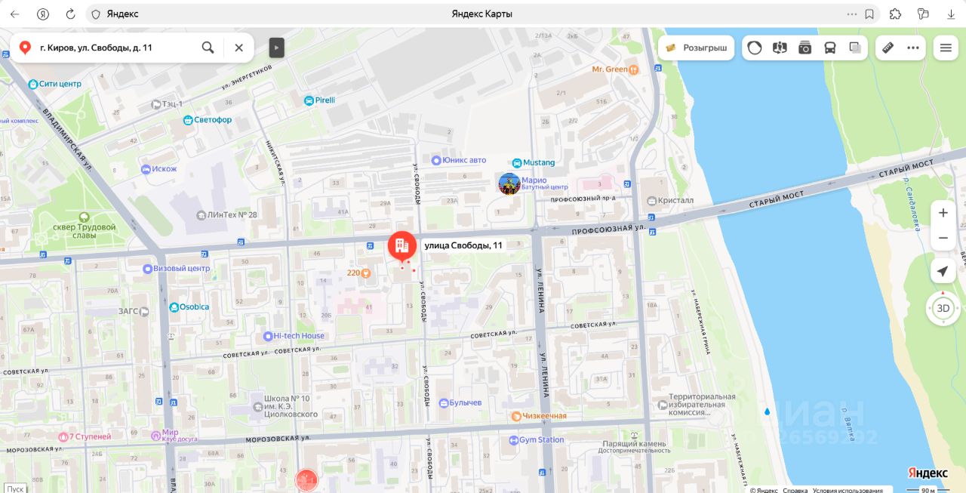Select the ЛИнТех № 28 marker
The height and width of the screenshot is (493, 966).
click(x=201, y=215)
